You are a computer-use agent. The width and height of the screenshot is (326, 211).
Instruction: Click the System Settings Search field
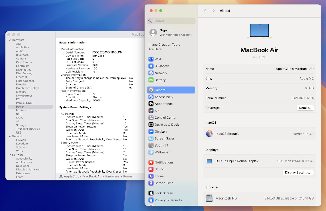click(x=171, y=21)
